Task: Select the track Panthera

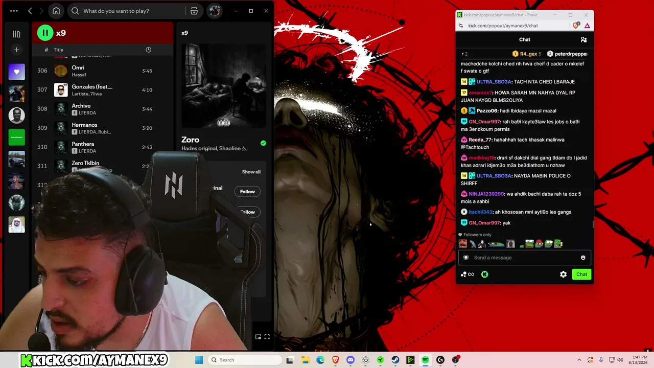Action: 103,147
